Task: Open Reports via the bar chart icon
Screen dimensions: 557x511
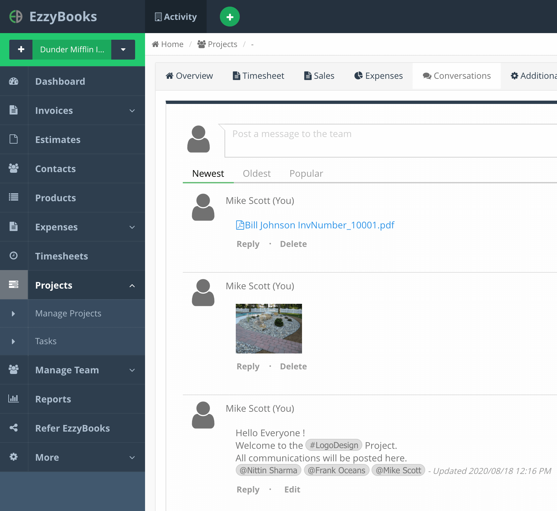Action: (14, 399)
